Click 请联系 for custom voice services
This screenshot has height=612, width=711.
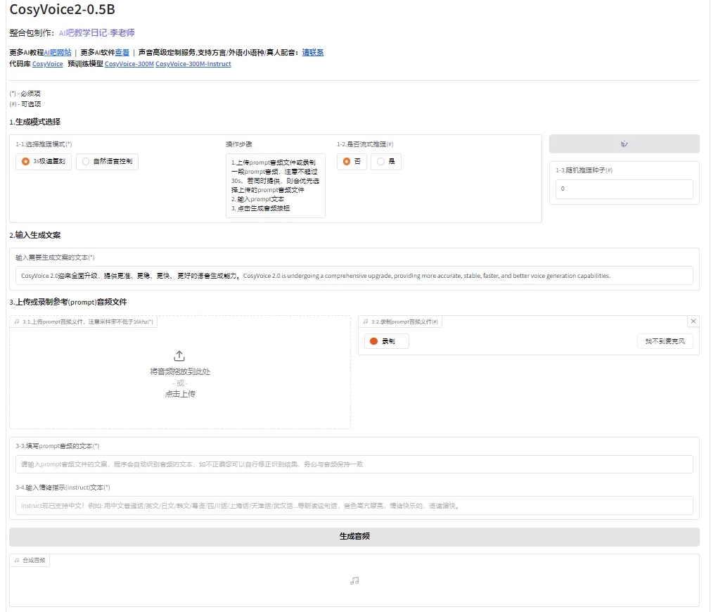[x=312, y=52]
